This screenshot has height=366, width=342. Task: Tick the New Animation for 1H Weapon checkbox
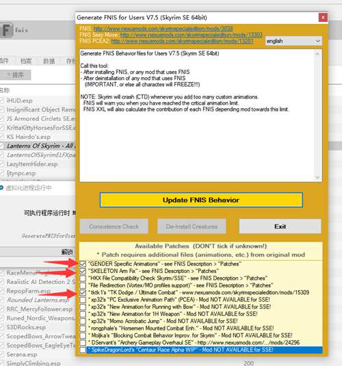83,314
